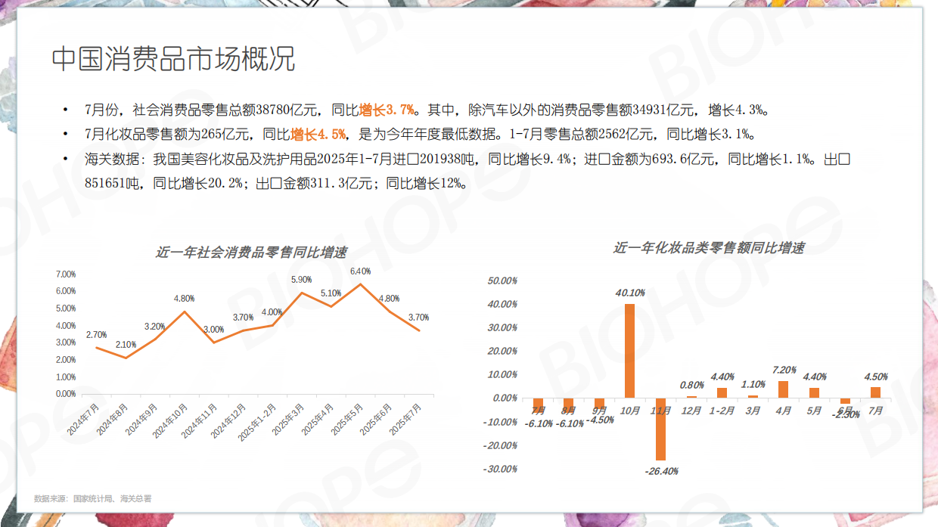Click the 40.10% data label in bar chart
Screen dimensions: 938x527
pyautogui.click(x=629, y=293)
